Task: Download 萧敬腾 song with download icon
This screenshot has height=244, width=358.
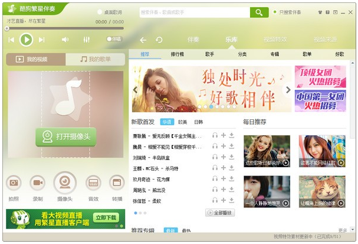Action: pyautogui.click(x=232, y=135)
